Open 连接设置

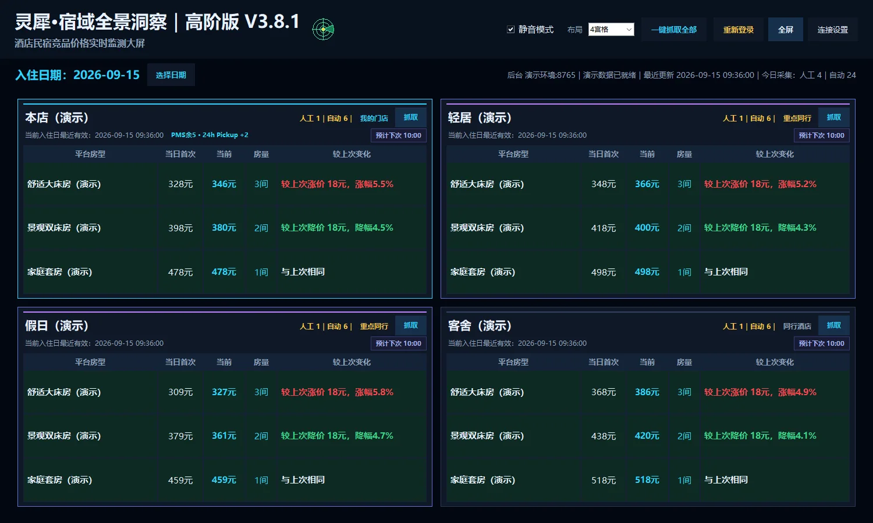[833, 30]
